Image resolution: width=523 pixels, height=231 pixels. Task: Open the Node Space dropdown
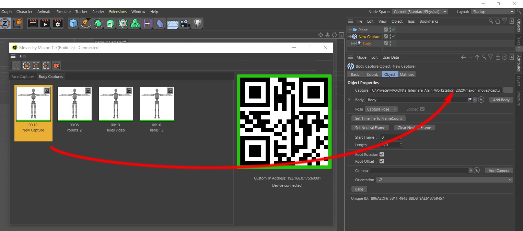coord(420,12)
